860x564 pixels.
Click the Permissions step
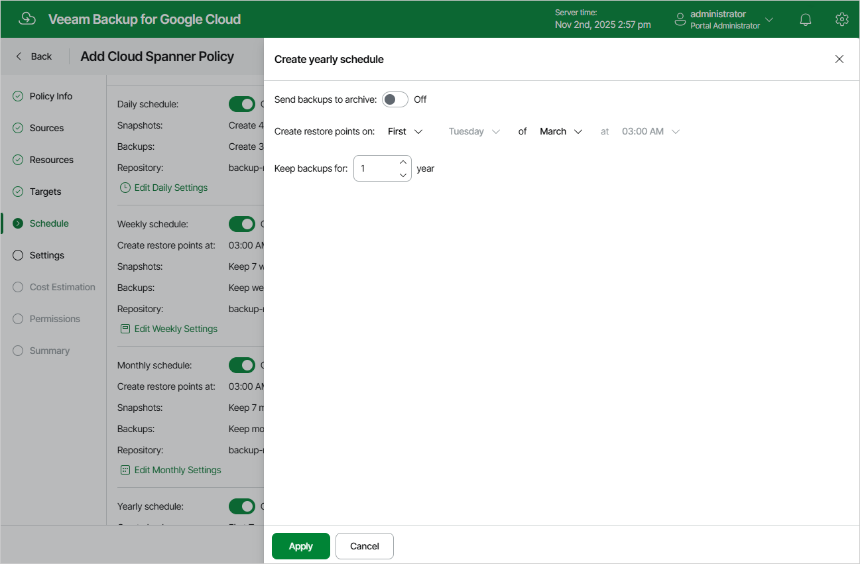pos(55,319)
